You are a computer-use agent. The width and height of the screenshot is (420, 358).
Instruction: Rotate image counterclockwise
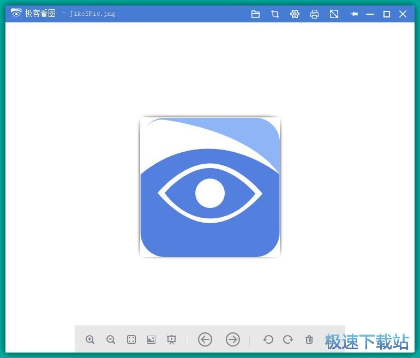click(268, 339)
